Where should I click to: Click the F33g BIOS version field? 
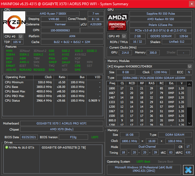tap(73, 137)
